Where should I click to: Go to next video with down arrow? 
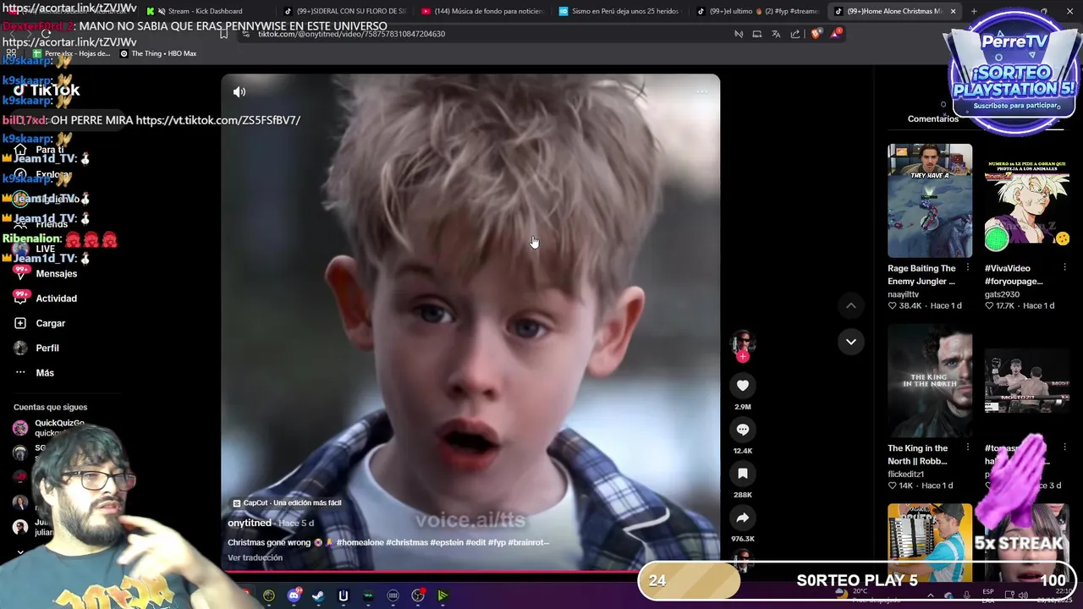(851, 342)
